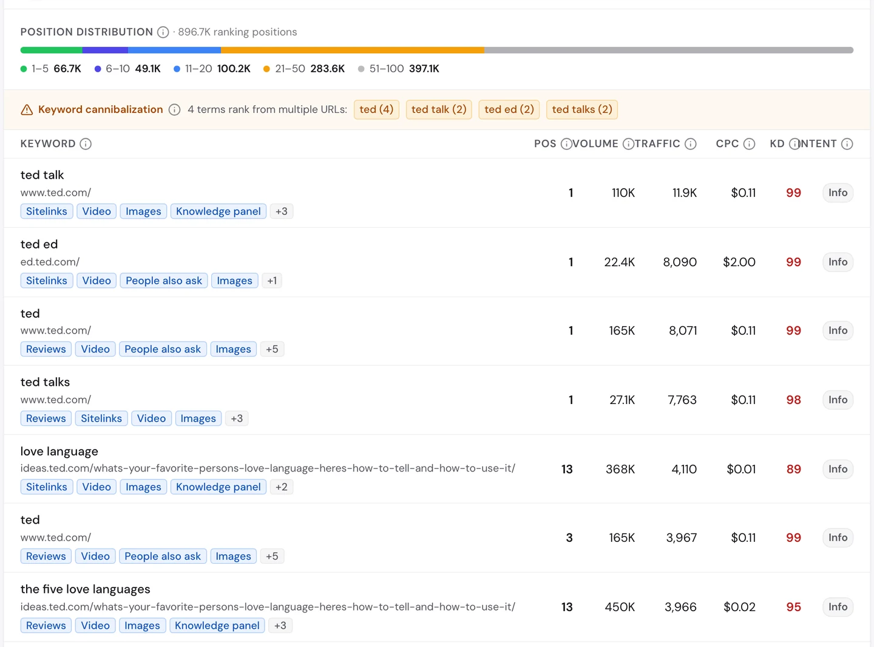Viewport: 874px width, 647px height.
Task: Click the keyword "the five love languages"
Action: [x=86, y=589]
